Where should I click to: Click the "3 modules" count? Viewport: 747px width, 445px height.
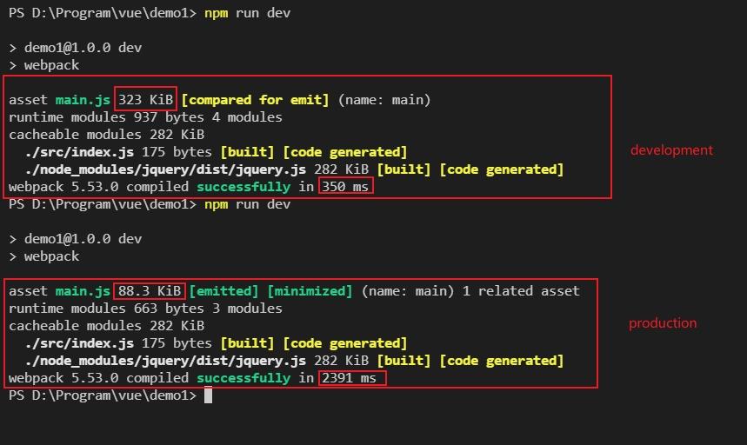pos(247,309)
